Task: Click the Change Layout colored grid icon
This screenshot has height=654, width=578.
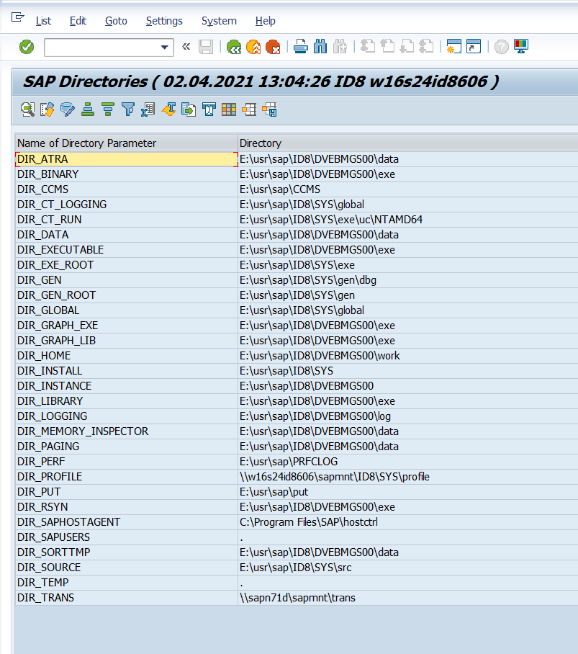Action: 229,109
